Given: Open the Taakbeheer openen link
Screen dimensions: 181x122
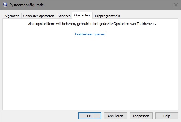Looking at the screenshot, I should click(90, 34).
